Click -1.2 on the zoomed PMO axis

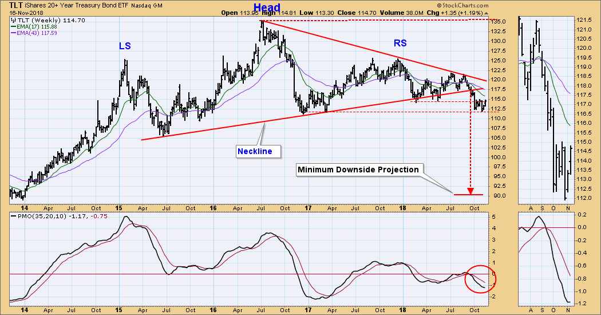(x=582, y=304)
